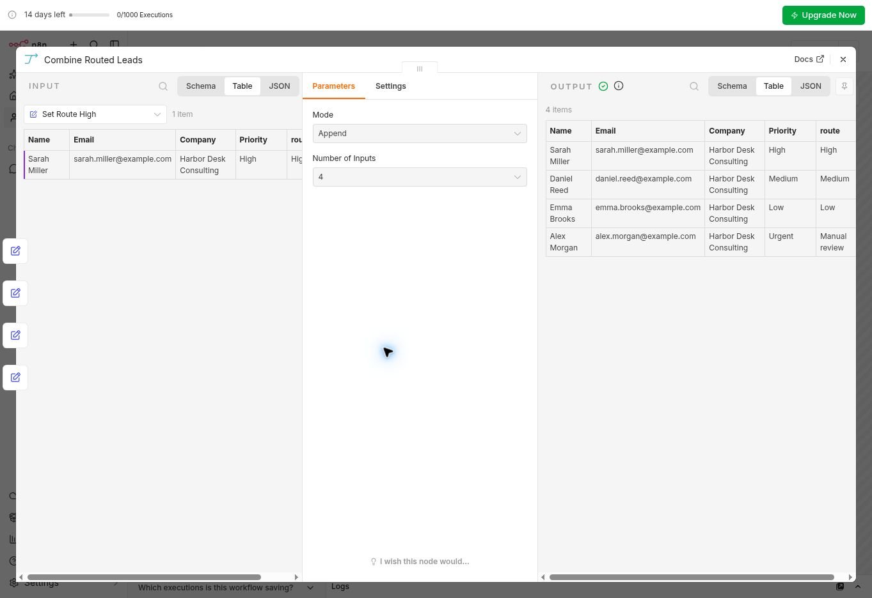
Task: Switch OUTPUT view to Schema
Action: pos(732,86)
